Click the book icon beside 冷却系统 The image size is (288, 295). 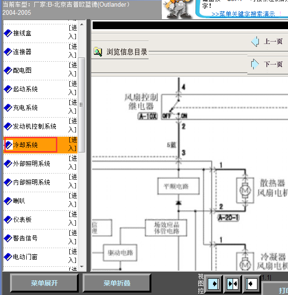(9, 145)
